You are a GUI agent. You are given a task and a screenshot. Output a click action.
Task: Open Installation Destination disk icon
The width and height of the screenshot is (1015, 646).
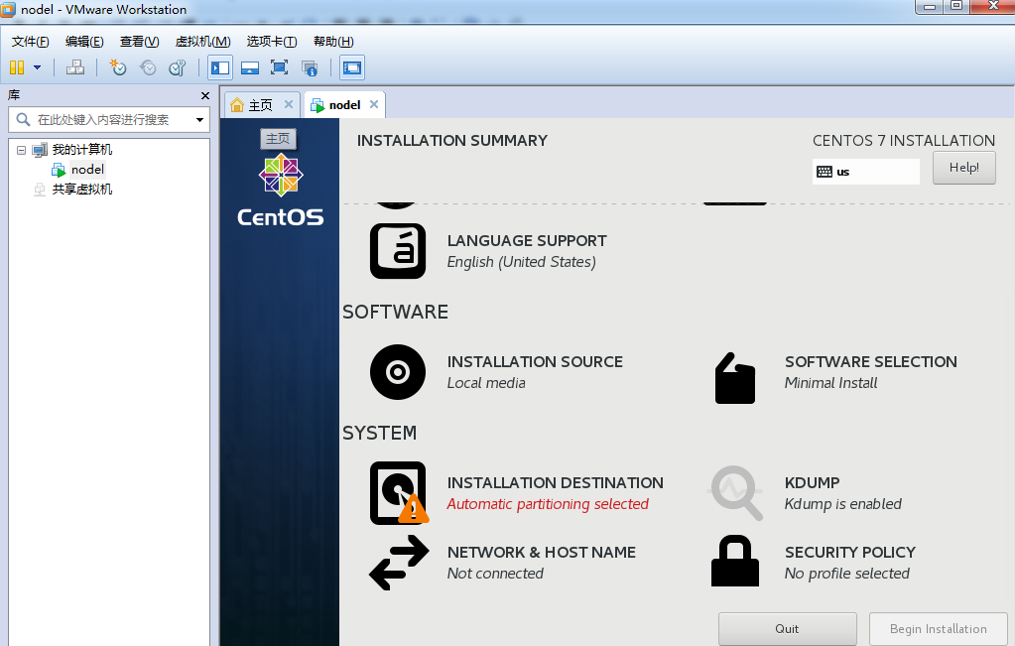click(x=399, y=492)
